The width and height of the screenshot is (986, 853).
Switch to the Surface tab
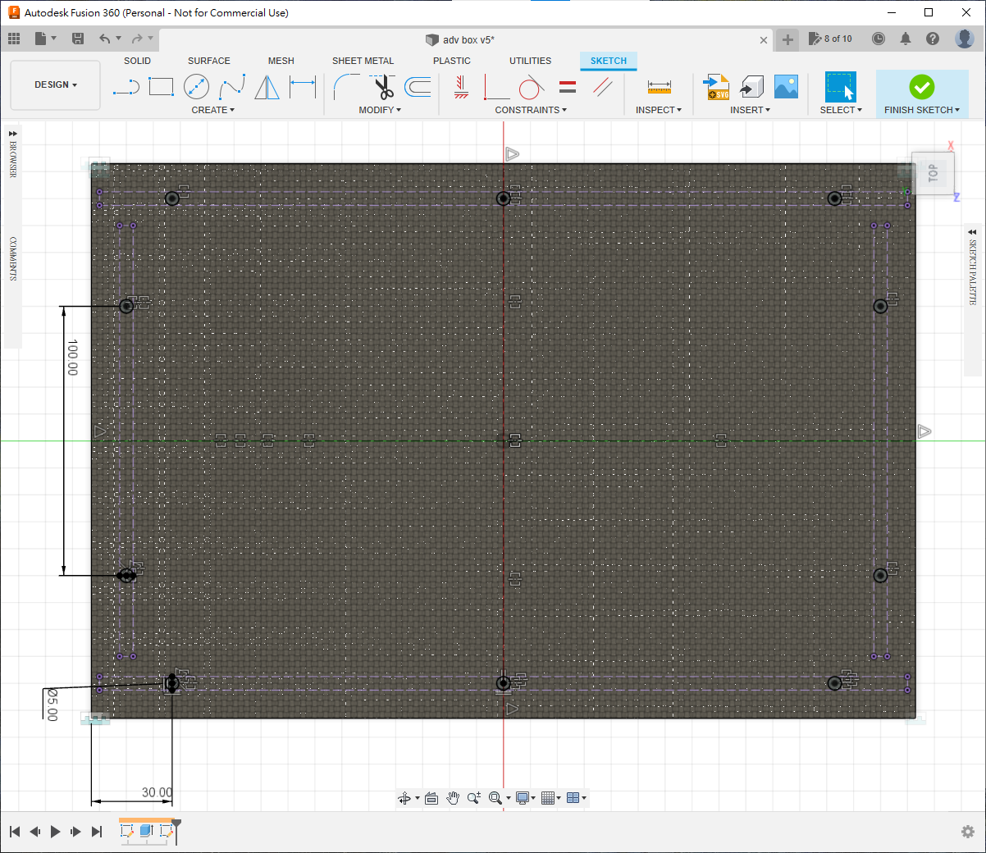(x=208, y=61)
